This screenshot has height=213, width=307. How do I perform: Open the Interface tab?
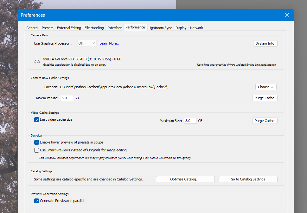tap(114, 27)
